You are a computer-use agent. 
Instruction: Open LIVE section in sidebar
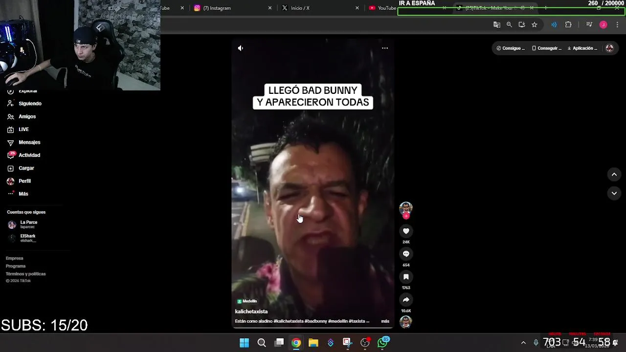[x=18, y=130]
